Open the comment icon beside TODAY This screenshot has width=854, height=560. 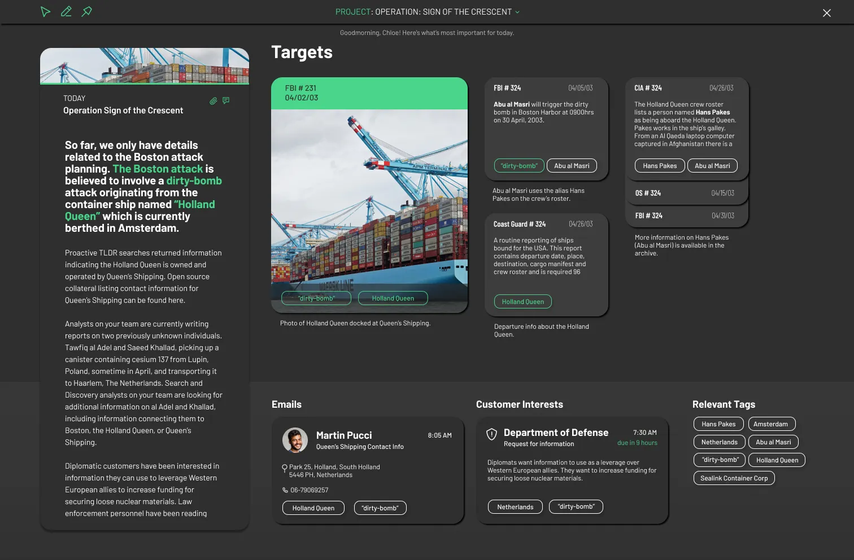(226, 100)
